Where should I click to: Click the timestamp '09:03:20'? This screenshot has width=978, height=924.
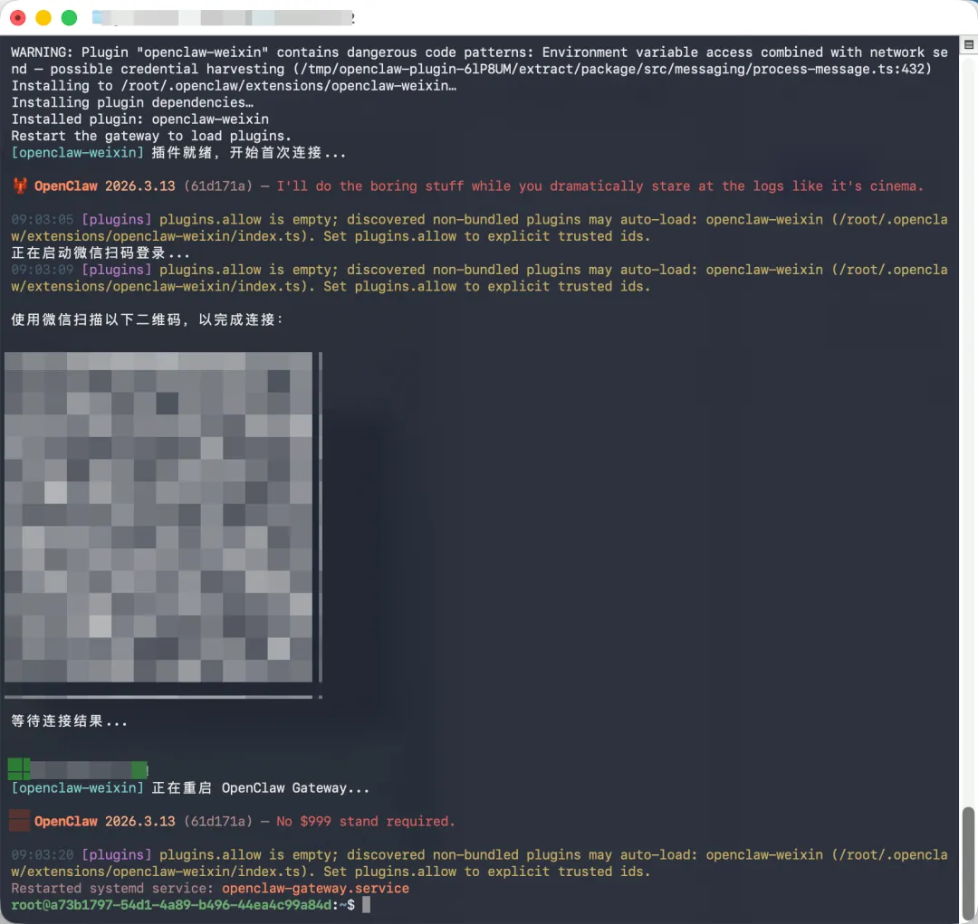pyautogui.click(x=43, y=855)
